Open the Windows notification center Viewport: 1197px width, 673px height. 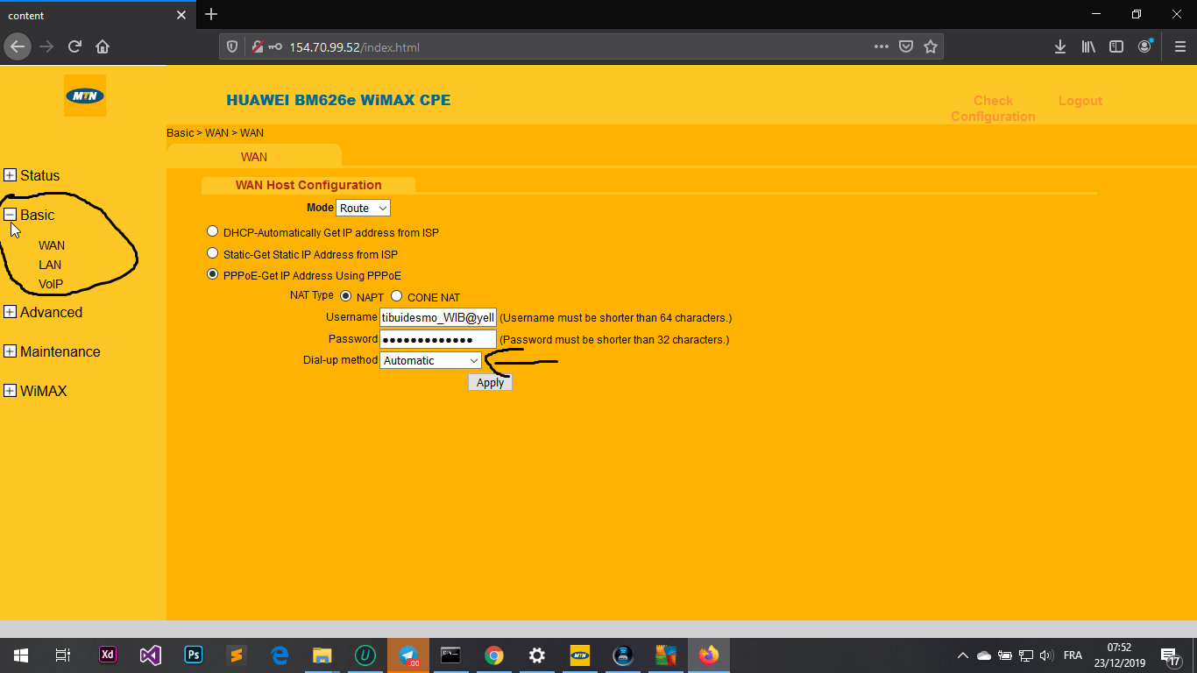[1170, 655]
